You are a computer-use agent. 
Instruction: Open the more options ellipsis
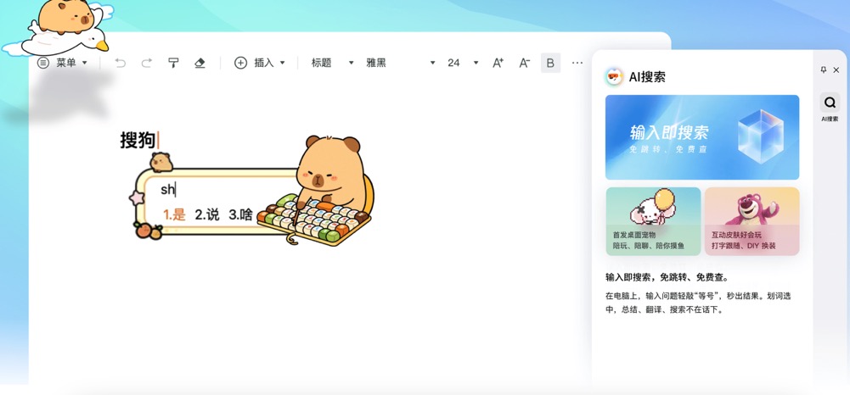577,63
